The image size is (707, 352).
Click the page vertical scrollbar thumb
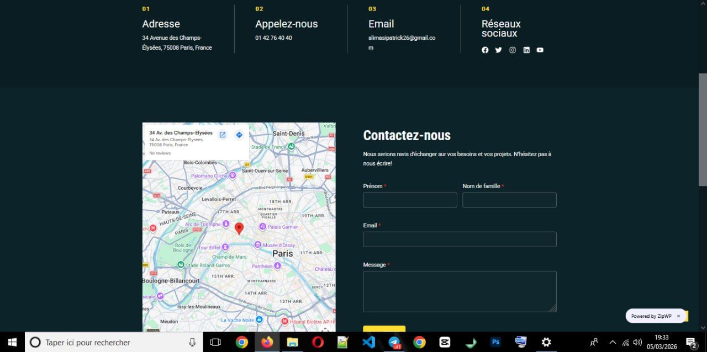(x=703, y=130)
